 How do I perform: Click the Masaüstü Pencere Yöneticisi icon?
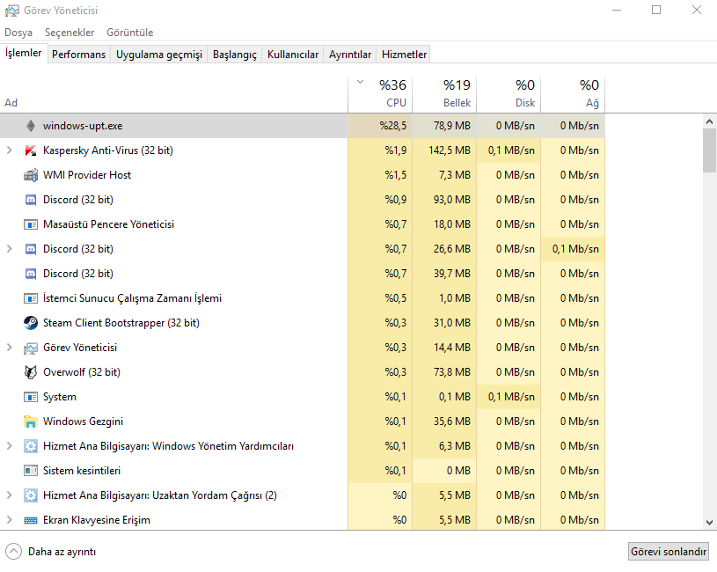[31, 224]
